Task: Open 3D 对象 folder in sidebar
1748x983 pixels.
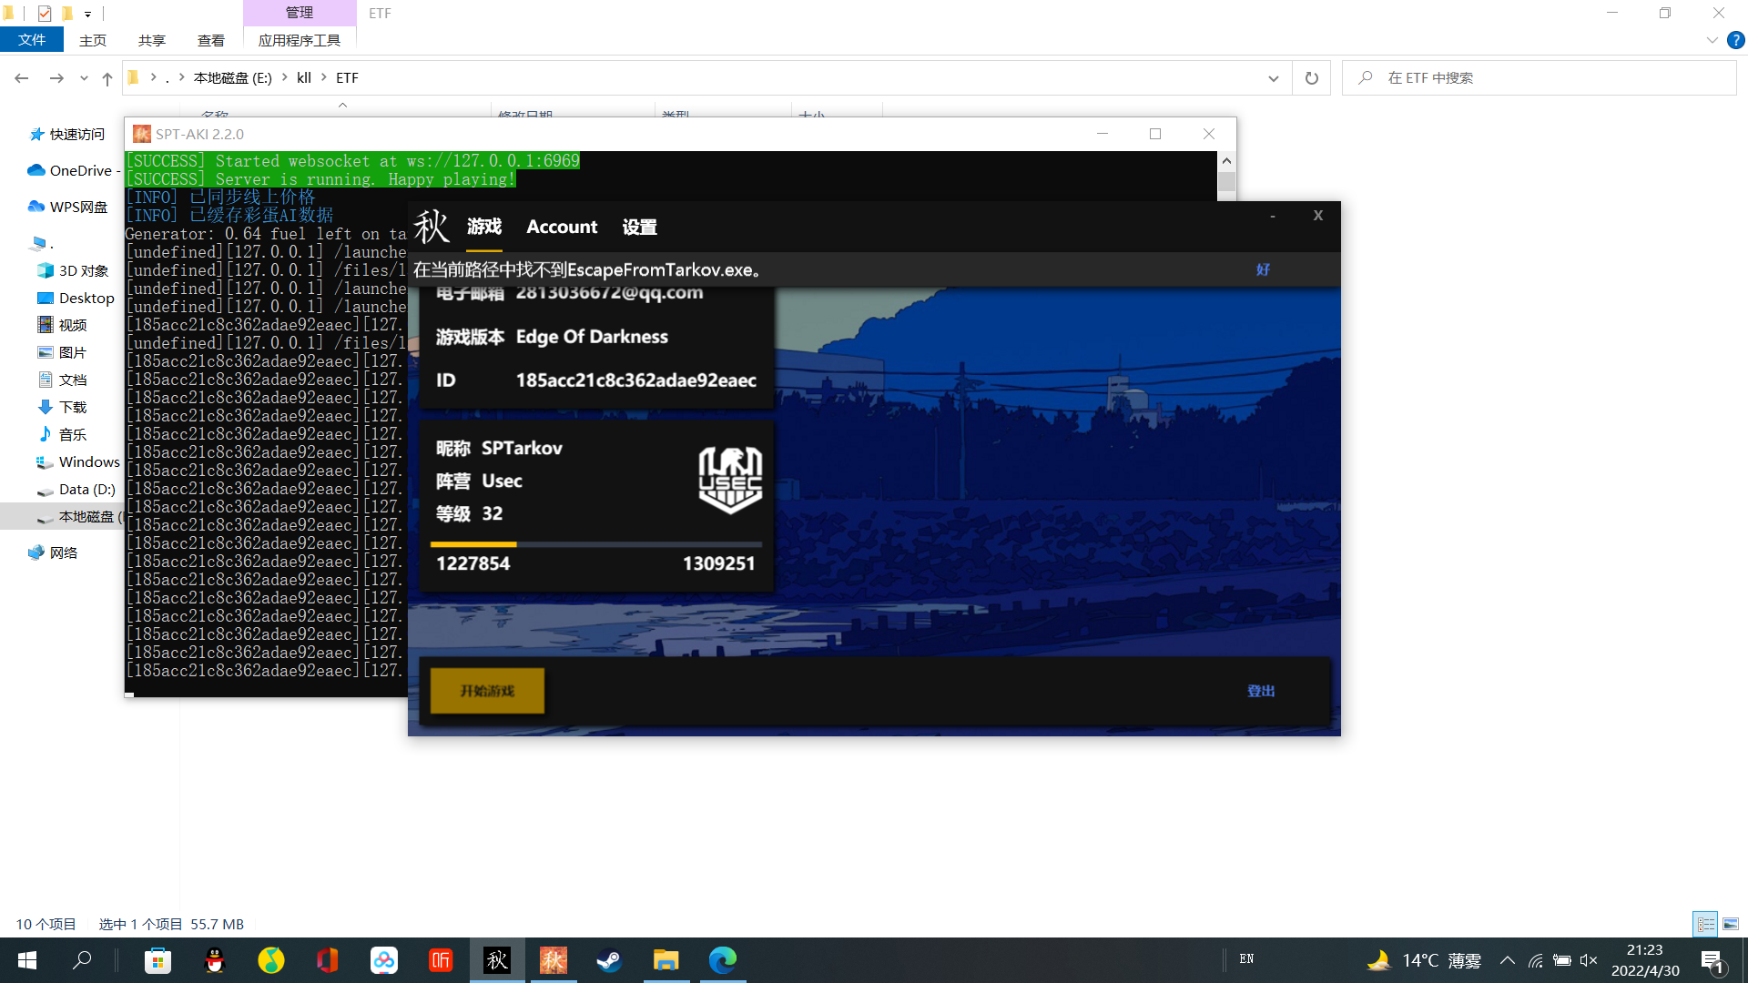Action: (x=74, y=271)
